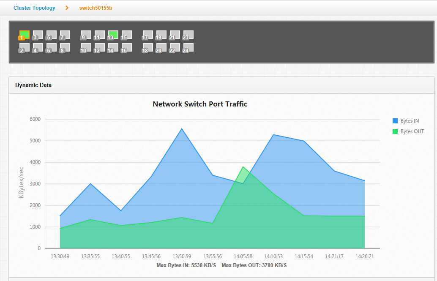Select switch port 8
The image size is (437, 281).
click(x=65, y=48)
